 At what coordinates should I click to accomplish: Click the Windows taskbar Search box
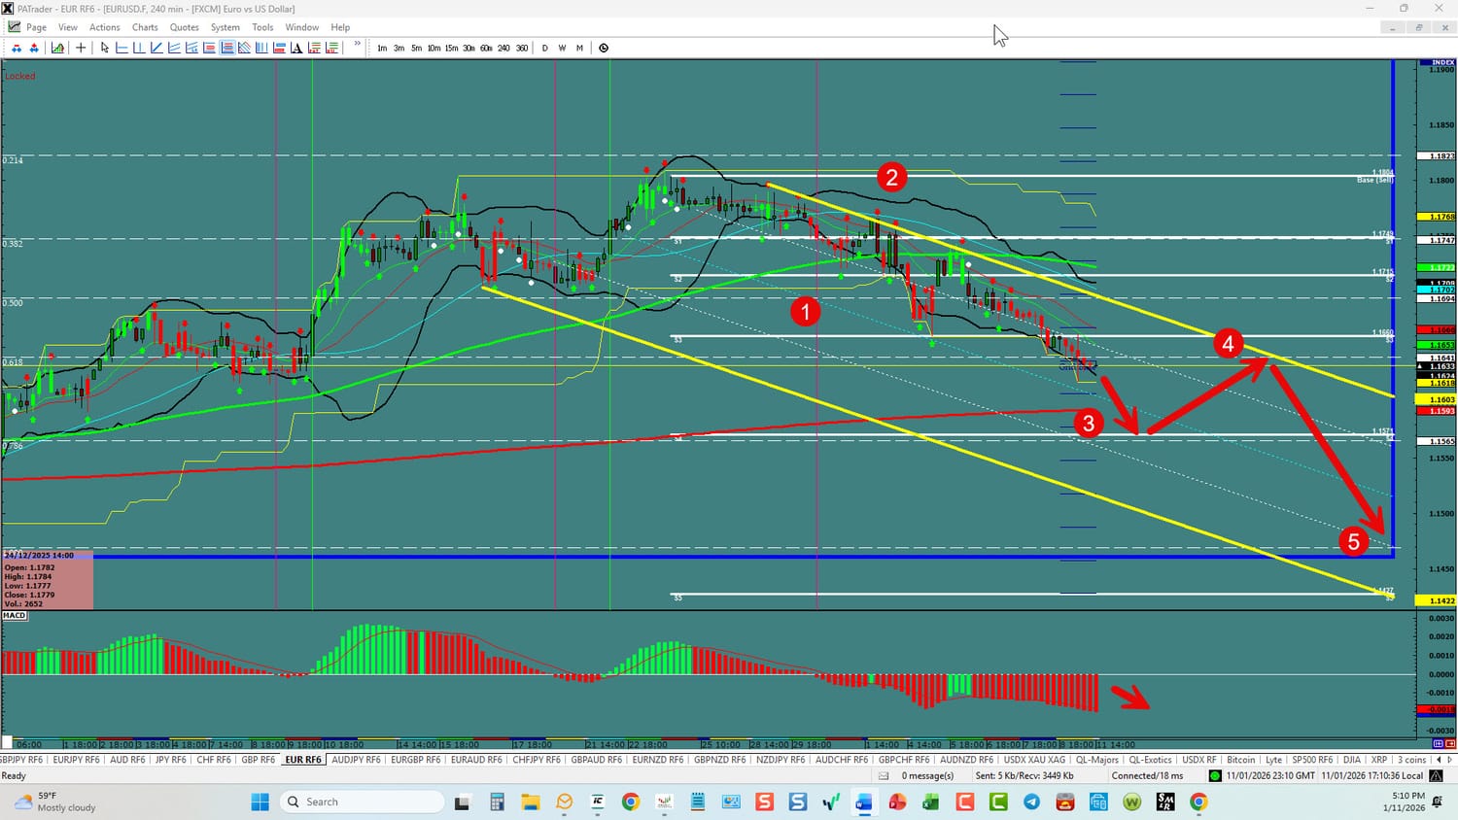coord(362,802)
